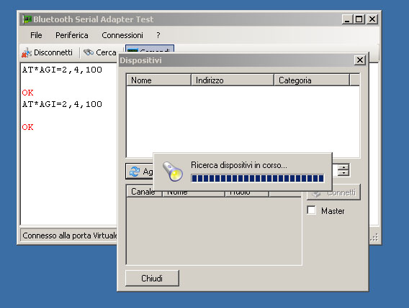Click the first AT*AGI=2,4,100 command line

click(x=62, y=70)
